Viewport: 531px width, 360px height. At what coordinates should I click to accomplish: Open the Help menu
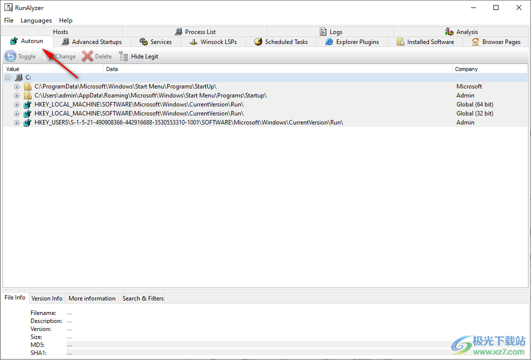tap(66, 20)
